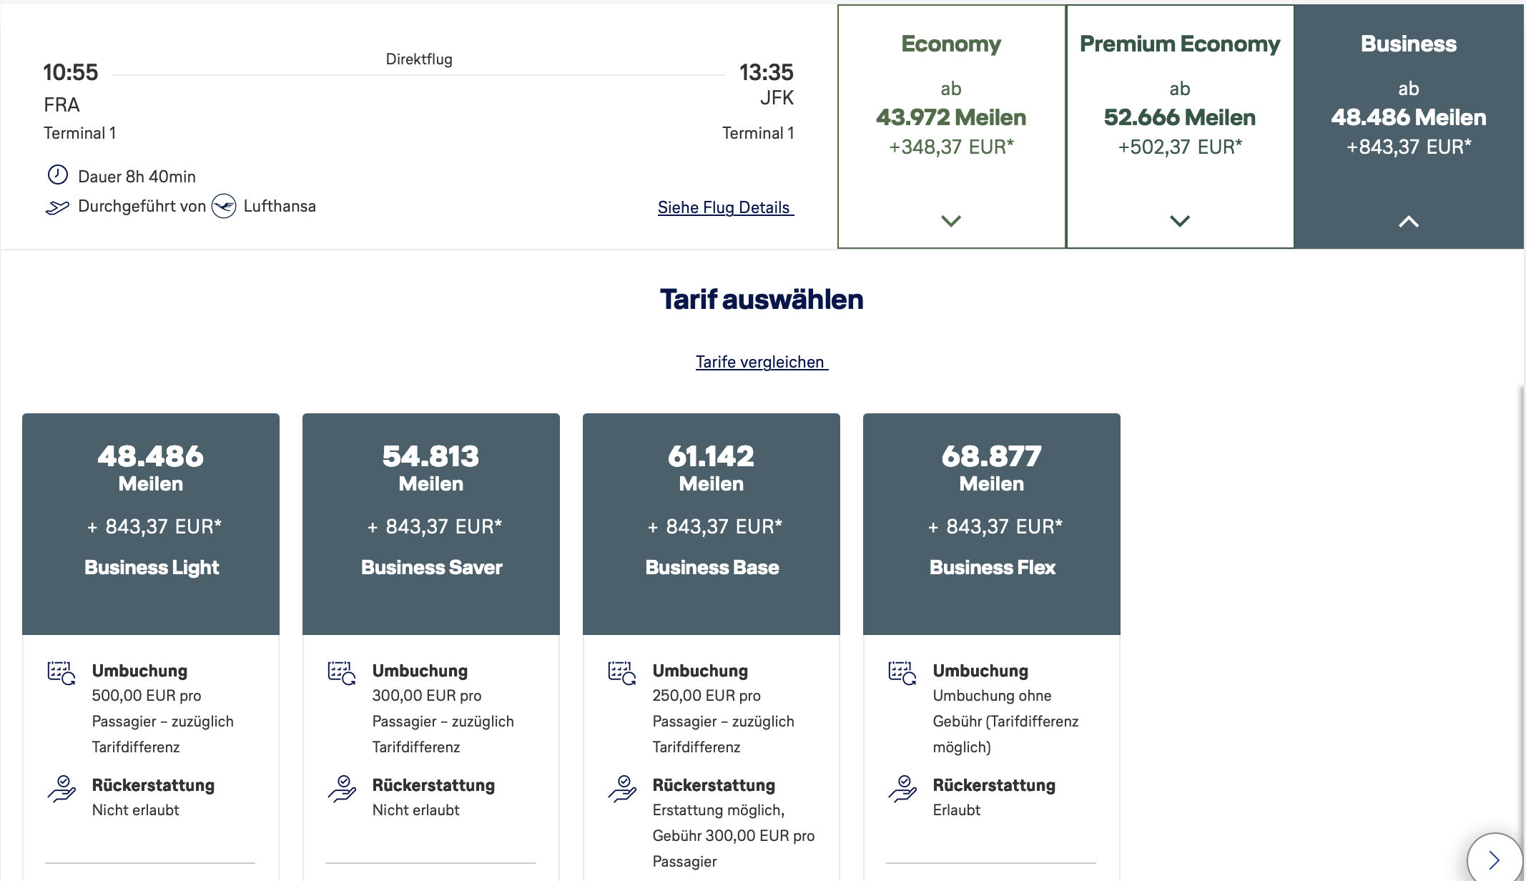Screen dimensions: 1526x881
Task: Choose the Business Saver 54.813 Meilen fare
Action: tap(431, 524)
